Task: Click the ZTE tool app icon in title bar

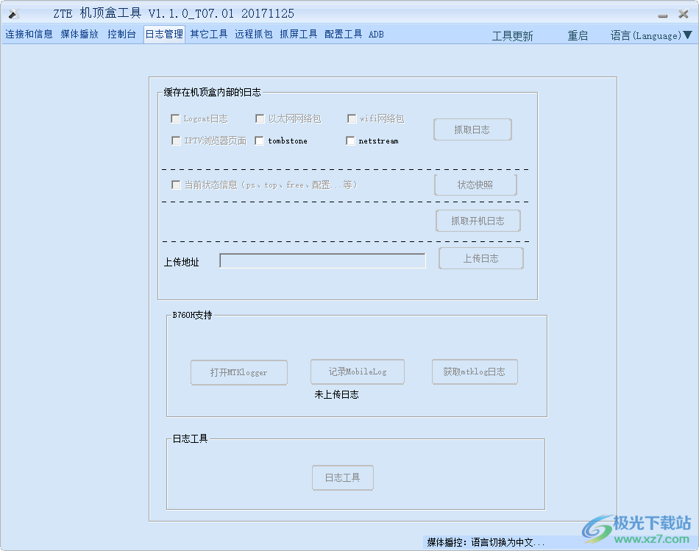Action: pyautogui.click(x=14, y=14)
